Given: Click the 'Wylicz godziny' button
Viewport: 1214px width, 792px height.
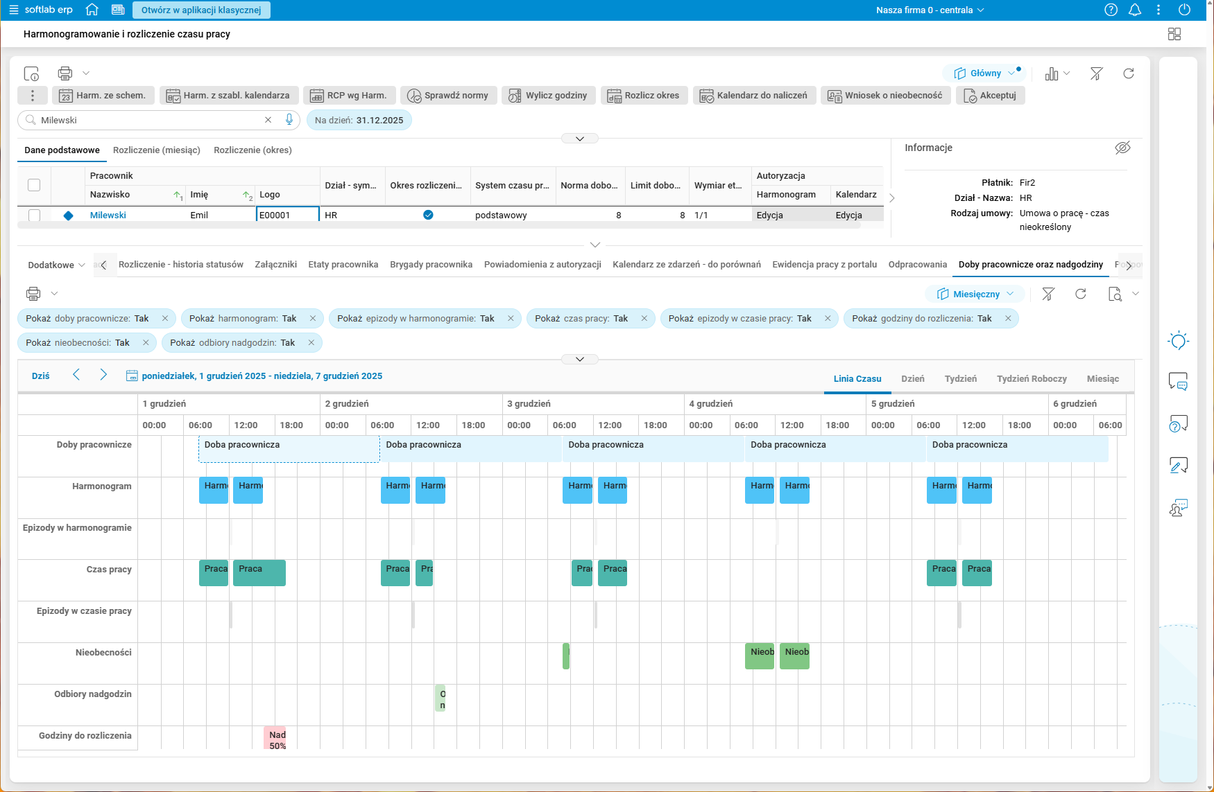Looking at the screenshot, I should click(x=548, y=96).
